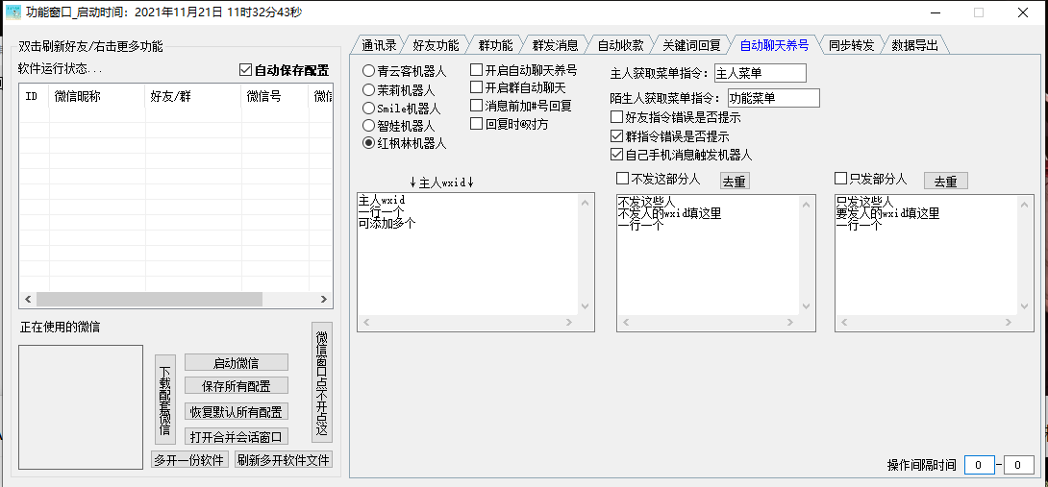Screen dimensions: 1048x487
Task: Switch to 自动收款 tab
Action: [620, 45]
